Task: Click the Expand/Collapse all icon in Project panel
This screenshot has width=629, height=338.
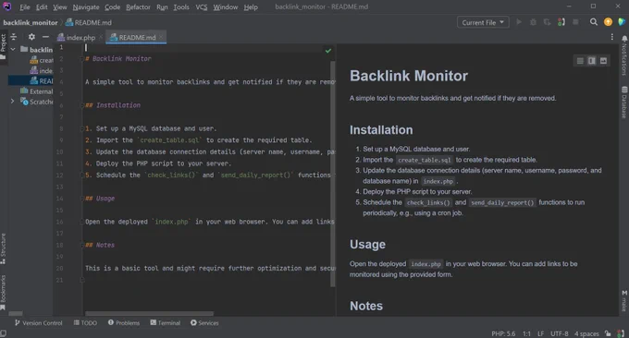Action: (14, 37)
